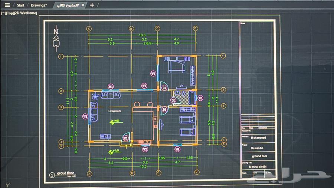
Task: Select the north arrow symbol
Action: click(56, 39)
